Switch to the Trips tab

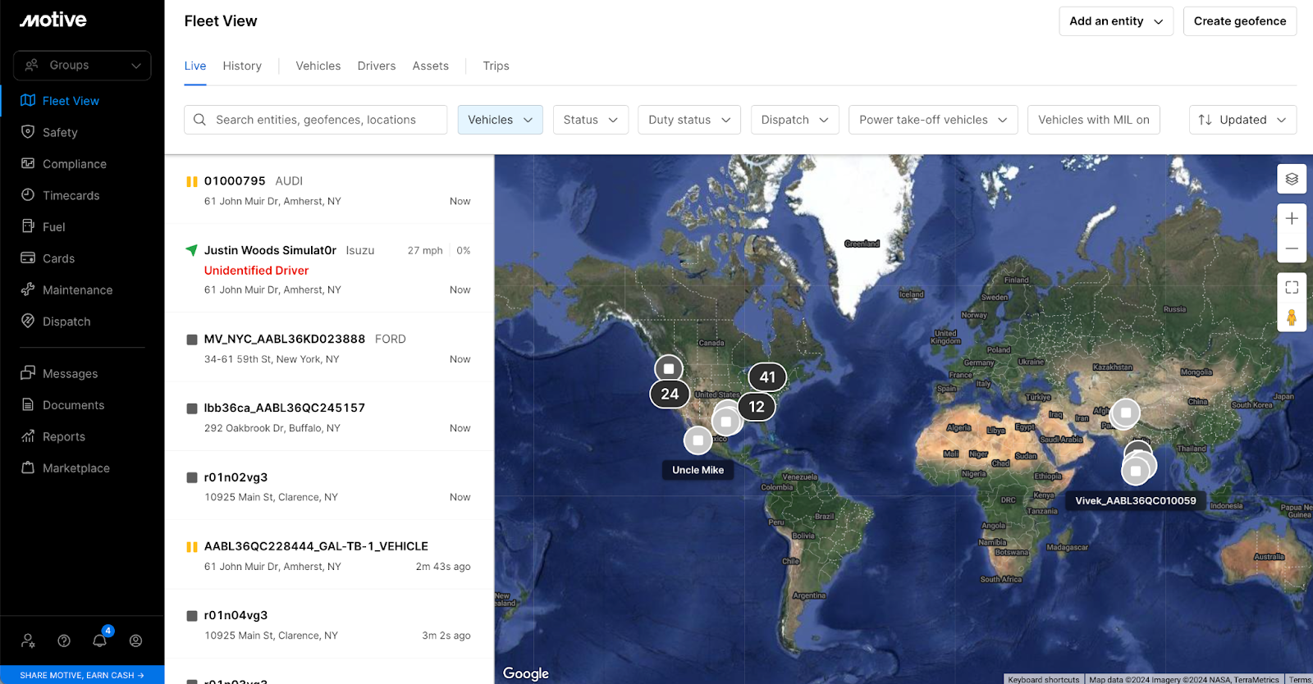point(496,66)
